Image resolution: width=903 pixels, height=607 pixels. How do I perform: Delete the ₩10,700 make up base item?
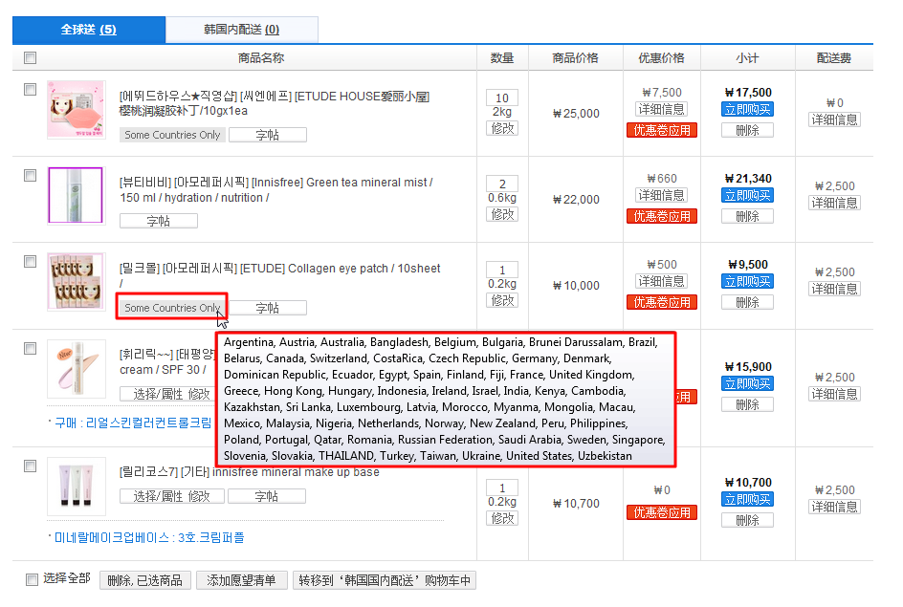(x=747, y=521)
